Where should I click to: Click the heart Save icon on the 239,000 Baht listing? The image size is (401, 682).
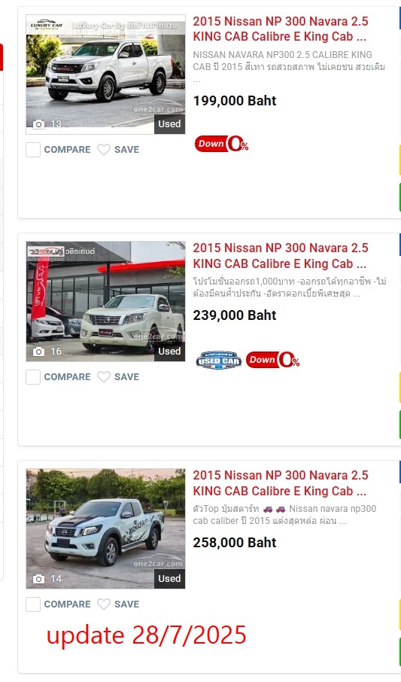(104, 376)
